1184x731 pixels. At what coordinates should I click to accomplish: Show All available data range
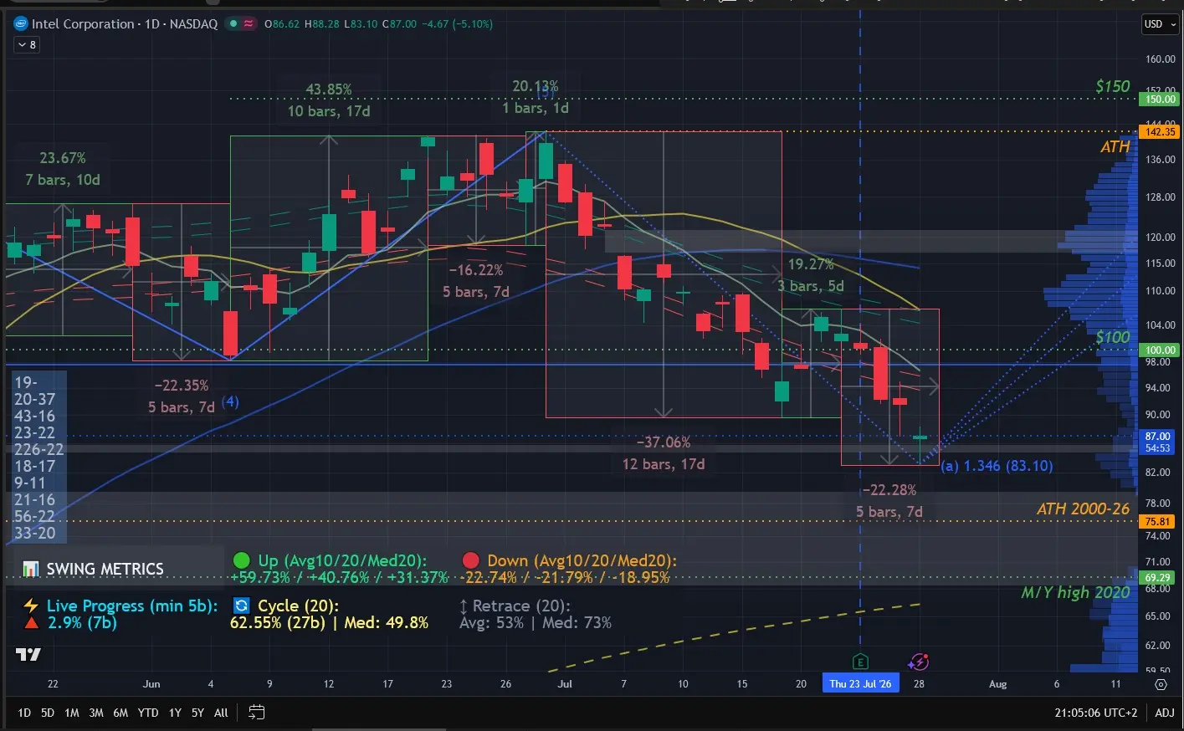[221, 713]
